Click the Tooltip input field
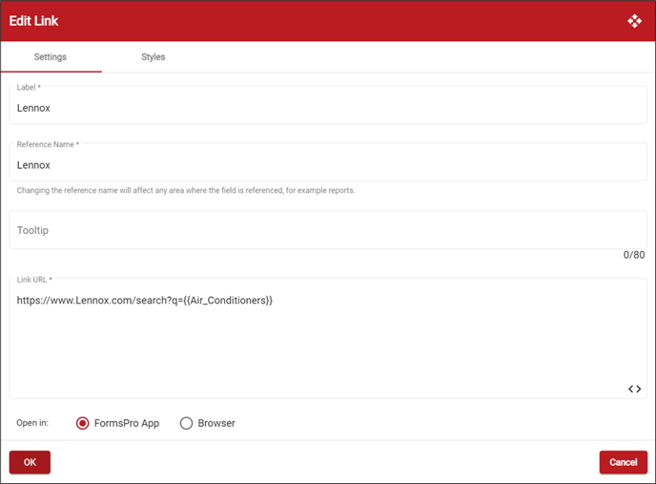The image size is (656, 484). click(328, 230)
